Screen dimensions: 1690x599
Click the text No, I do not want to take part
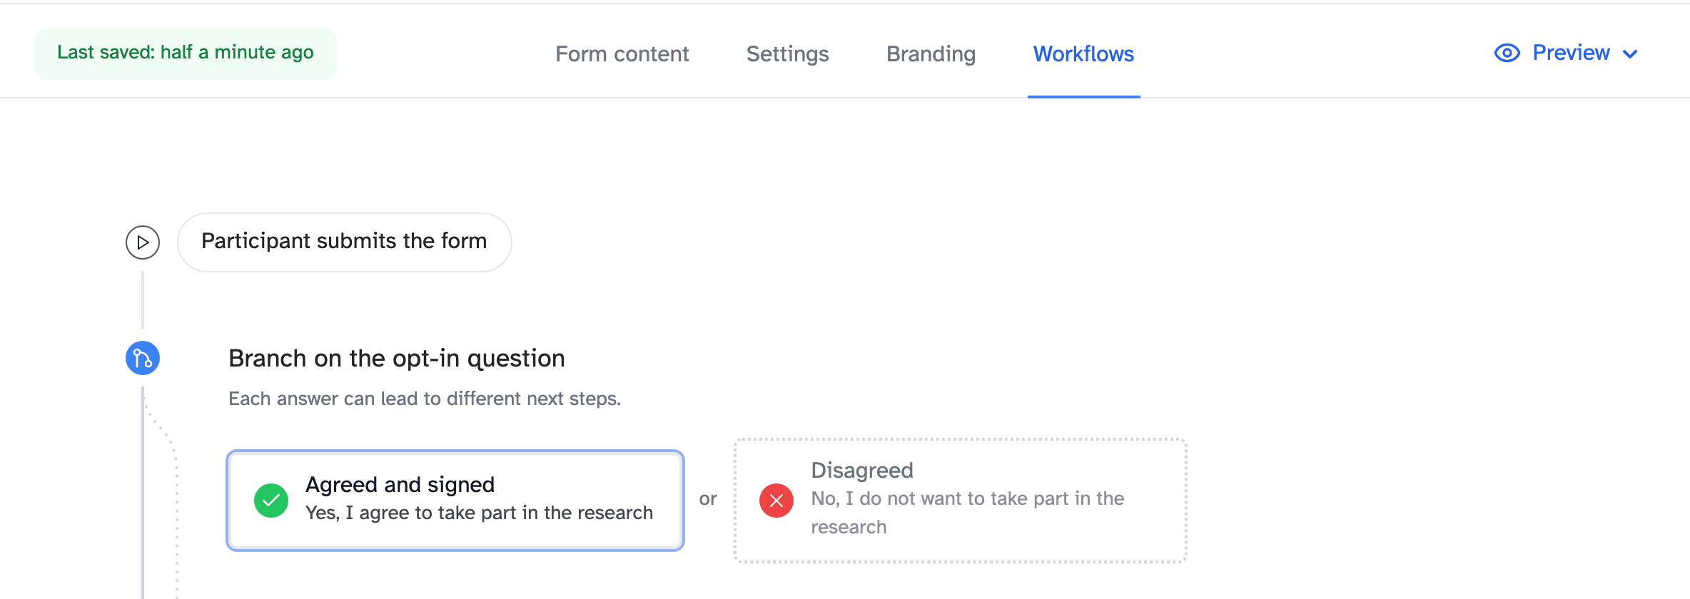(968, 513)
